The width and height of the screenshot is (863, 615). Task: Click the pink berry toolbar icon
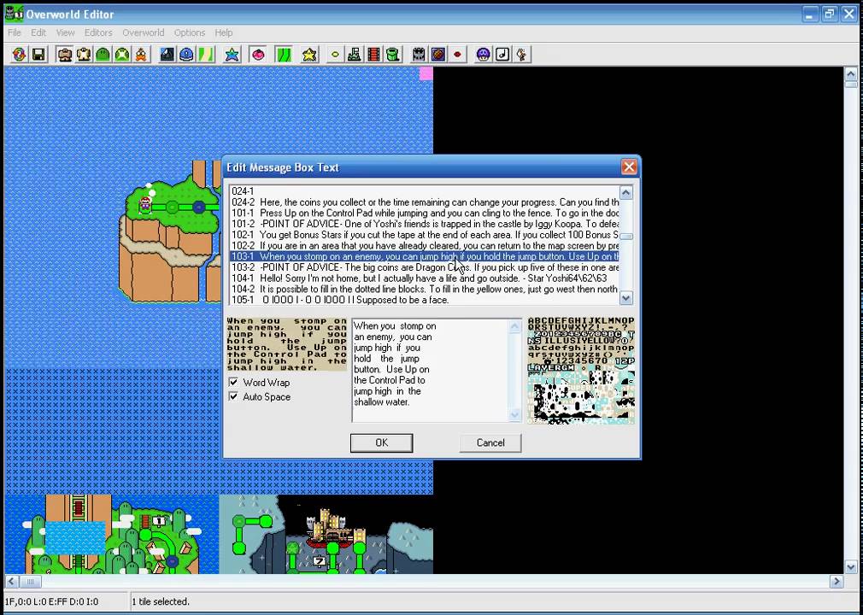coord(257,55)
